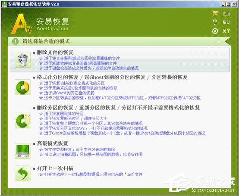Click line about partition becoming RAW

93,128
